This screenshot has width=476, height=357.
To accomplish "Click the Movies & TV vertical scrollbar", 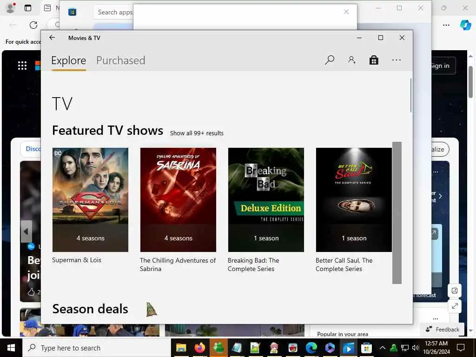I will [x=411, y=95].
